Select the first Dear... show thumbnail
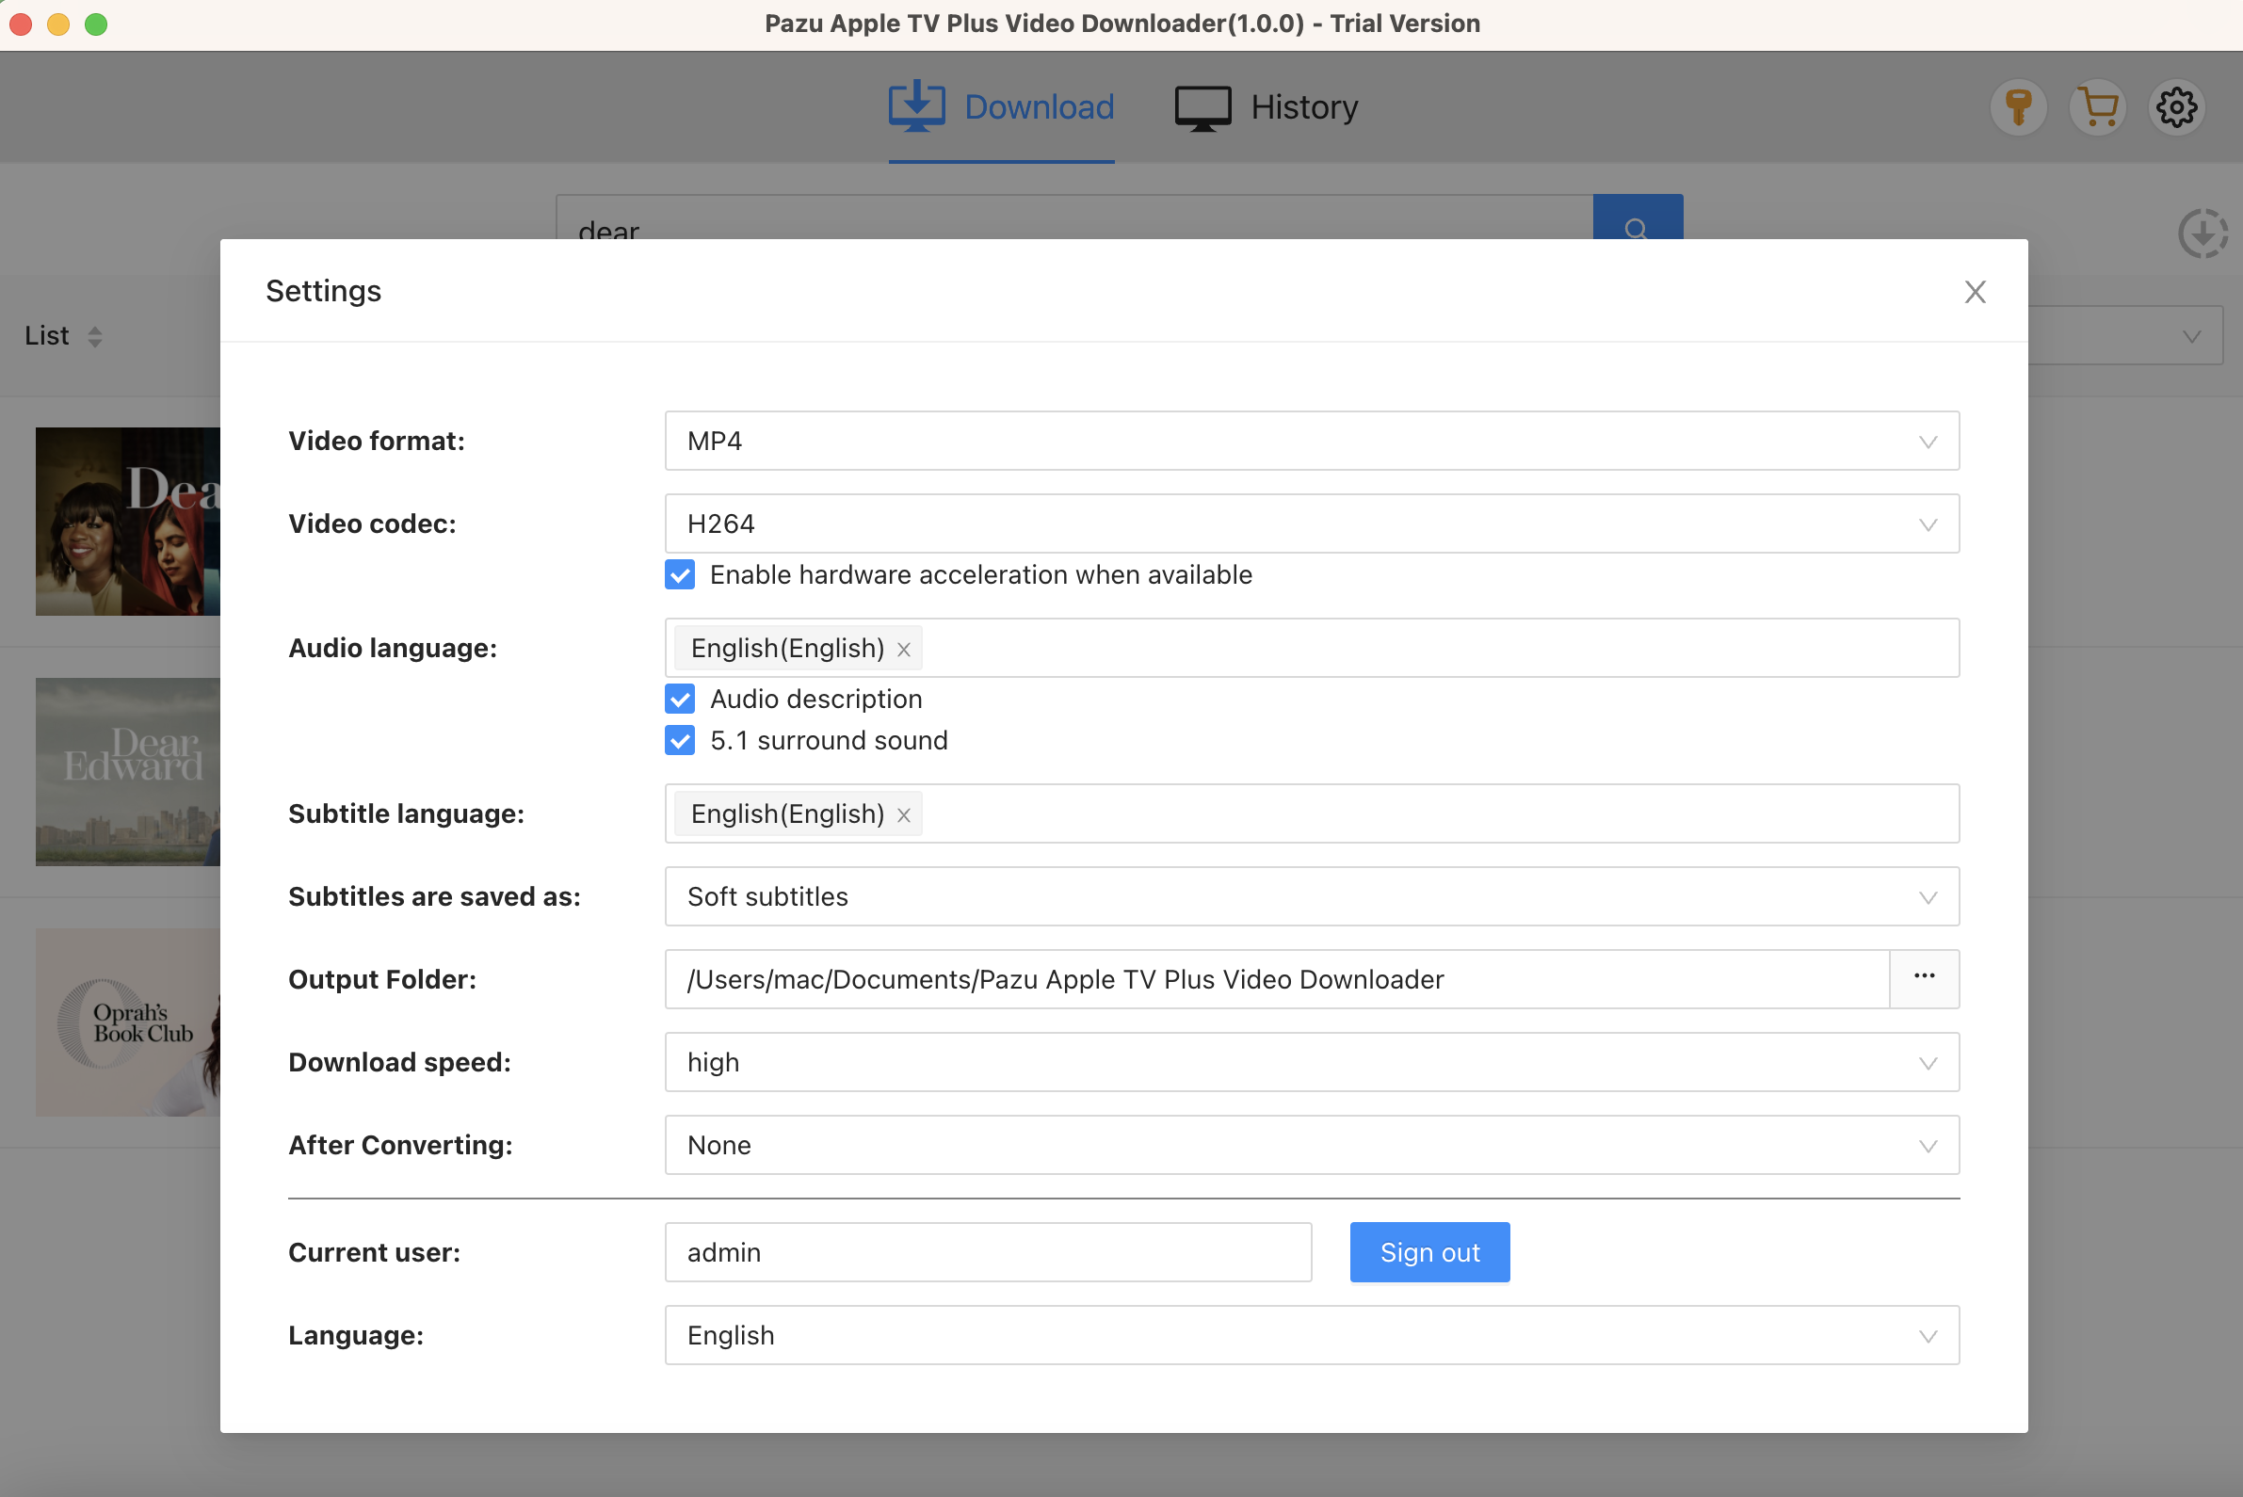 (128, 522)
